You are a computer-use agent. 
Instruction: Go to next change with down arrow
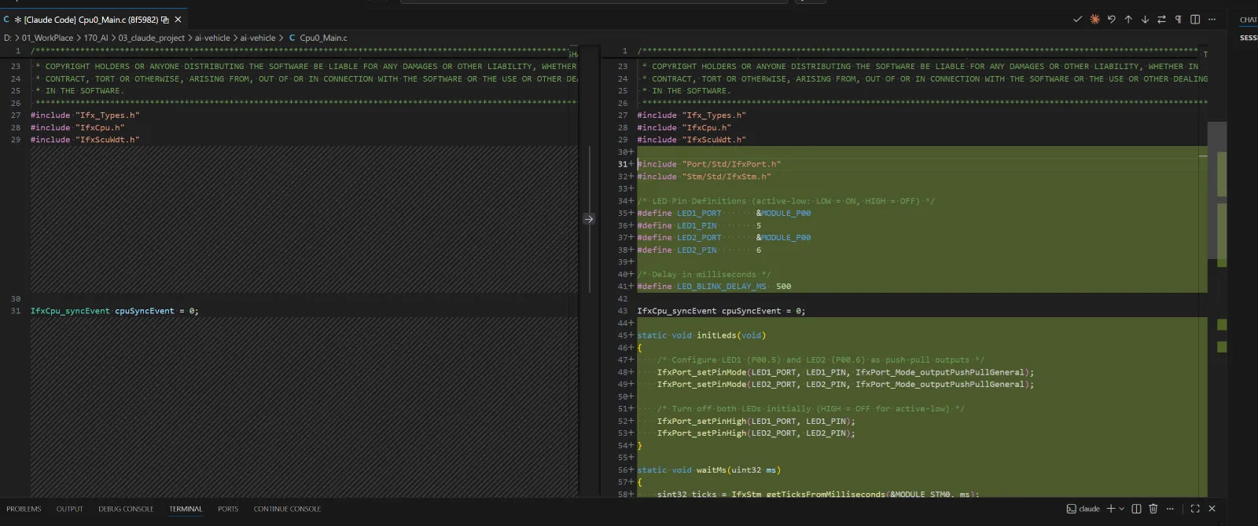[1145, 20]
